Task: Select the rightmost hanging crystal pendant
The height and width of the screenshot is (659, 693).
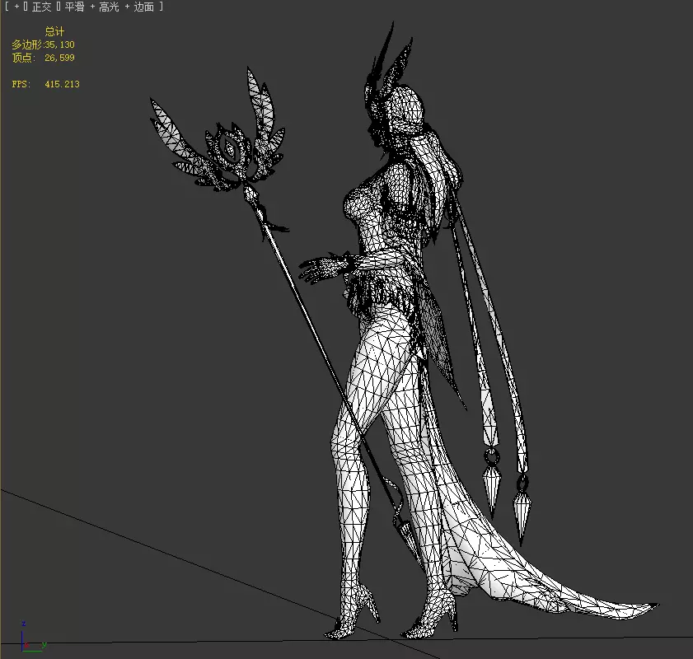Action: (522, 509)
